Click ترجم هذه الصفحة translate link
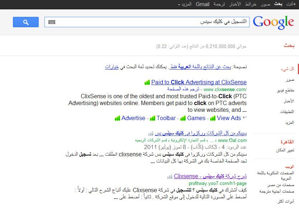Screen dimensions: 299x209 183,89
